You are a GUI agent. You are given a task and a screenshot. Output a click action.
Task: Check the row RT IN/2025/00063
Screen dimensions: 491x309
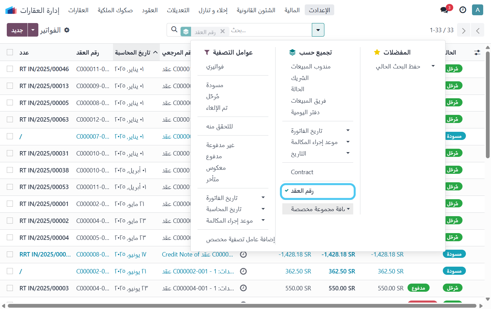[10, 119]
